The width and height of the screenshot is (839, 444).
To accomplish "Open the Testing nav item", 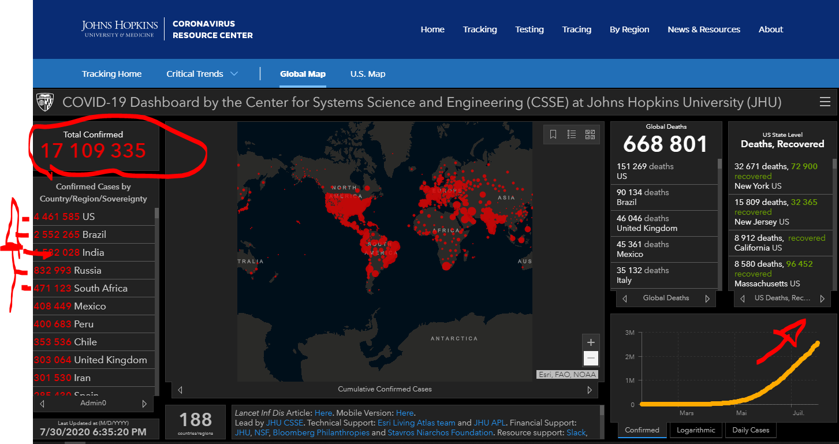I will (529, 29).
